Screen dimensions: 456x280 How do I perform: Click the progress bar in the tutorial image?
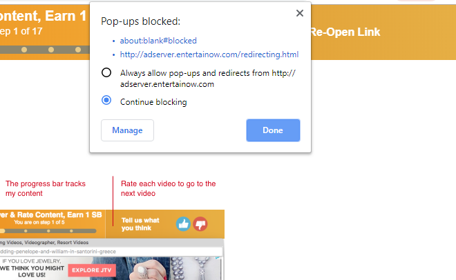tap(48, 231)
